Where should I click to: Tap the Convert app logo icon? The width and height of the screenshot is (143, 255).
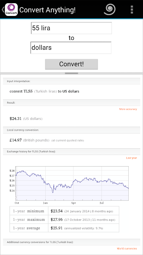coord(11,10)
